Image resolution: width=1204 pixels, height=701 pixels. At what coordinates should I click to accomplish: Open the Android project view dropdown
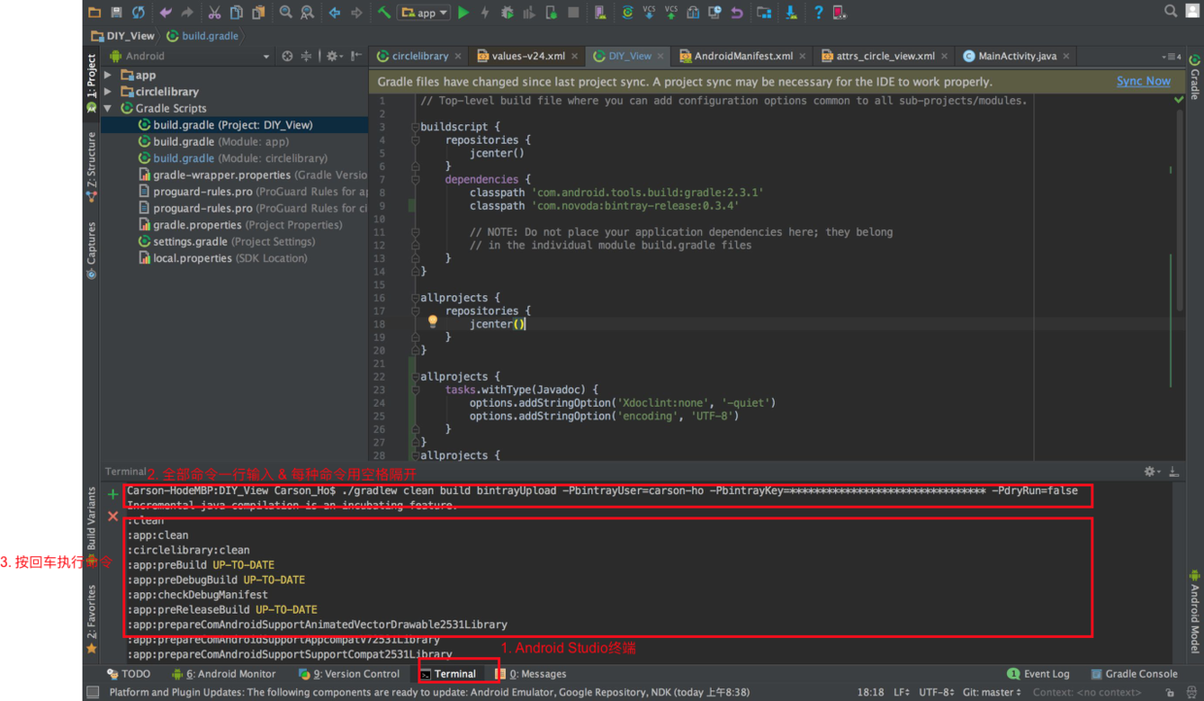tap(188, 56)
